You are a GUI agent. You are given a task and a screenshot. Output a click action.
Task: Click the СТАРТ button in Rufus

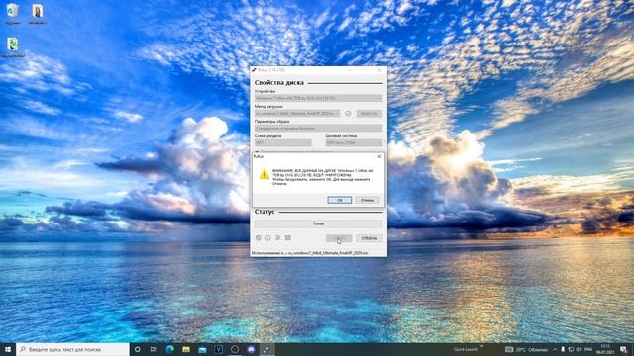[339, 238]
